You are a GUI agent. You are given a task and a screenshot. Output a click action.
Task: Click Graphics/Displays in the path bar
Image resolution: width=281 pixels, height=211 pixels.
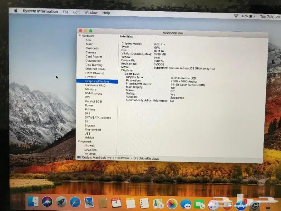146,158
